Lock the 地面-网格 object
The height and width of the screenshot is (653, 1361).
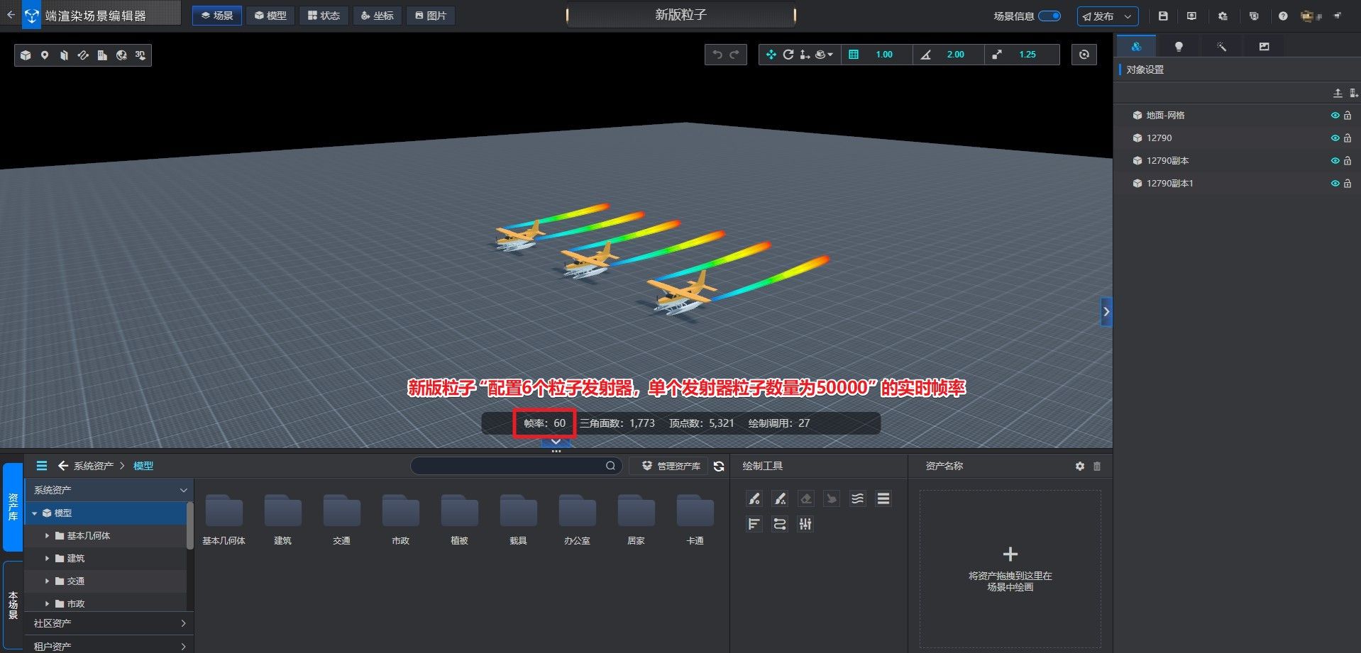1348,115
